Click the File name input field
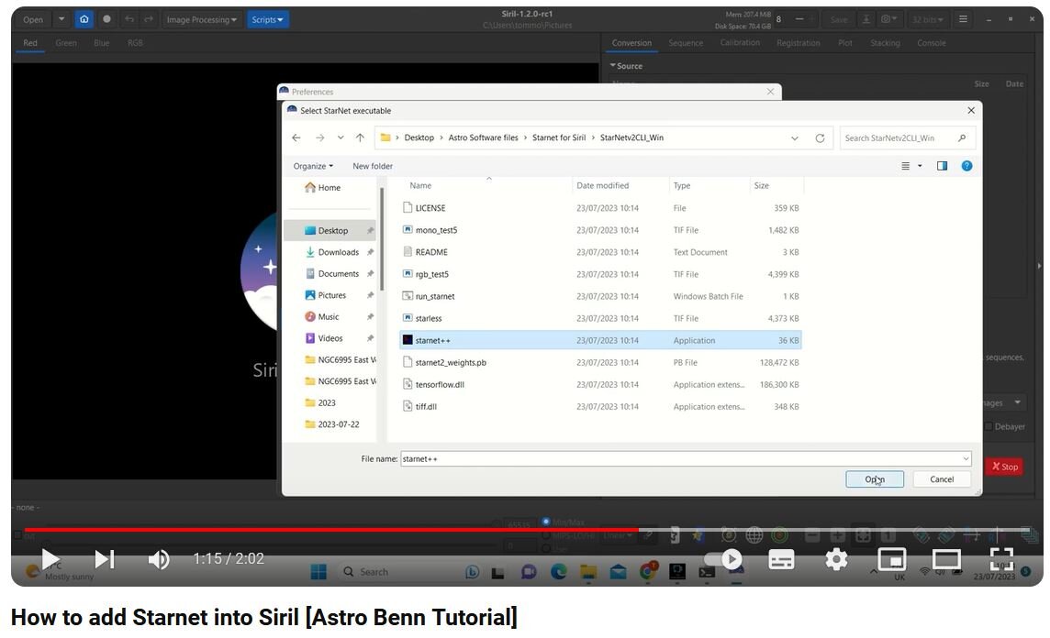Viewport: 1050px width, 638px height. 686,458
